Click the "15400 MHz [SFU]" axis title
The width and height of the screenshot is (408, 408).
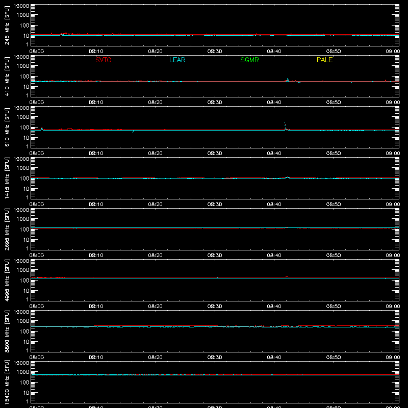point(7,382)
